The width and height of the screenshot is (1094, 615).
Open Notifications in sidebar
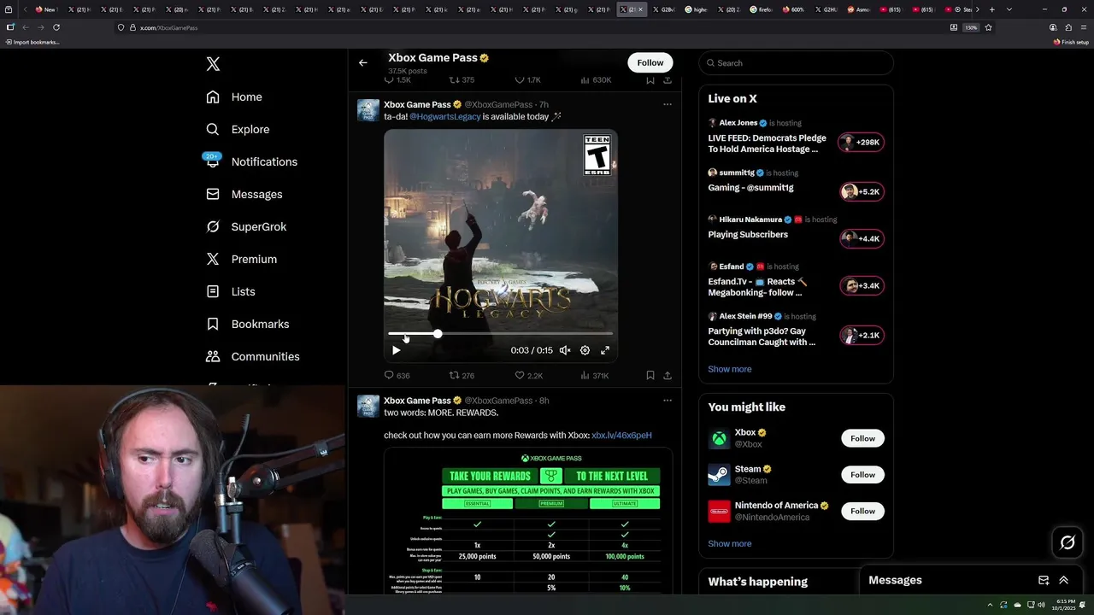pyautogui.click(x=251, y=162)
